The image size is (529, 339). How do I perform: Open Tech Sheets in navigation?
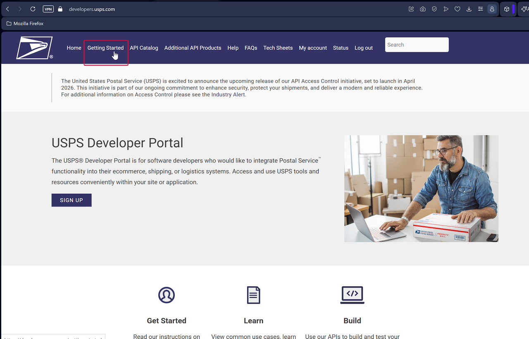(x=278, y=48)
